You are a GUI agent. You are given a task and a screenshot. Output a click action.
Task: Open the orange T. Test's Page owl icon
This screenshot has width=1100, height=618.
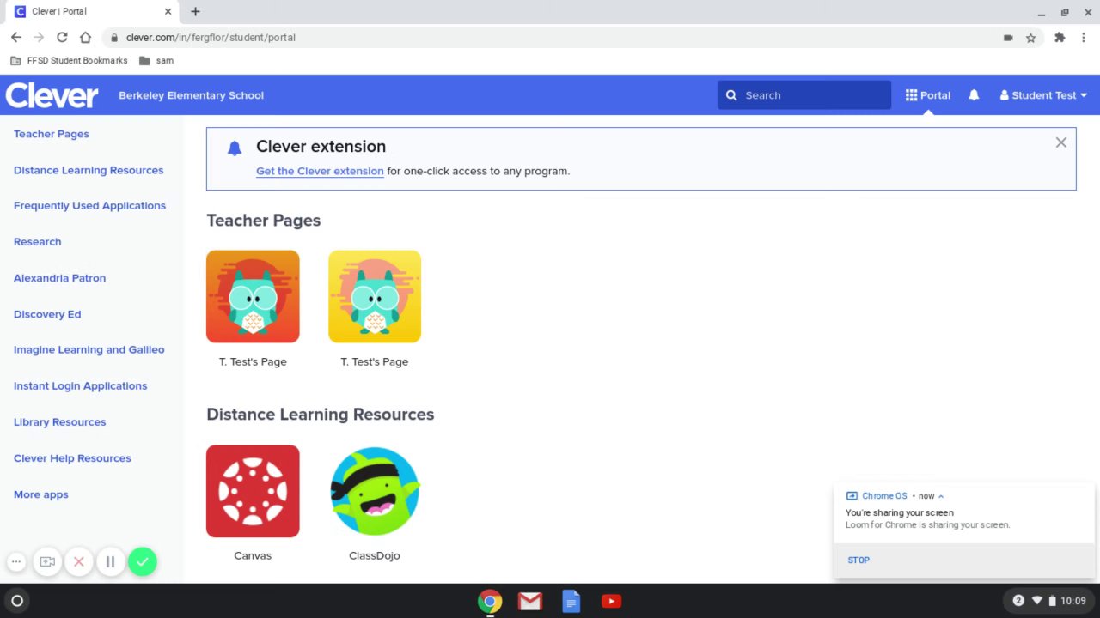click(x=253, y=296)
